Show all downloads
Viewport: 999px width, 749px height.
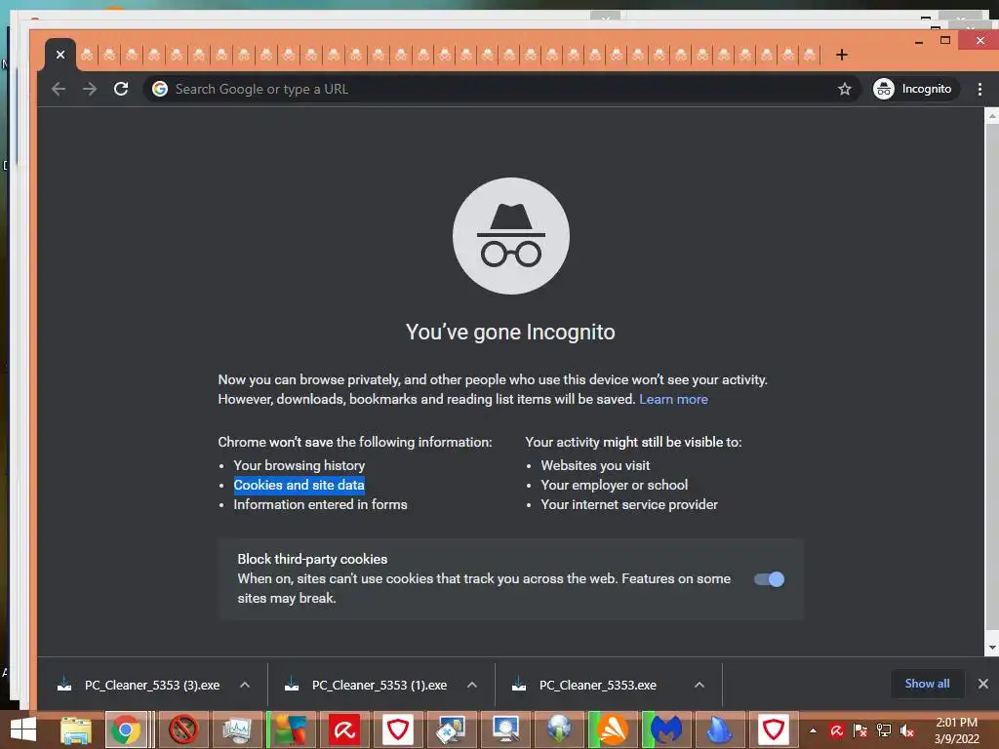pyautogui.click(x=927, y=684)
